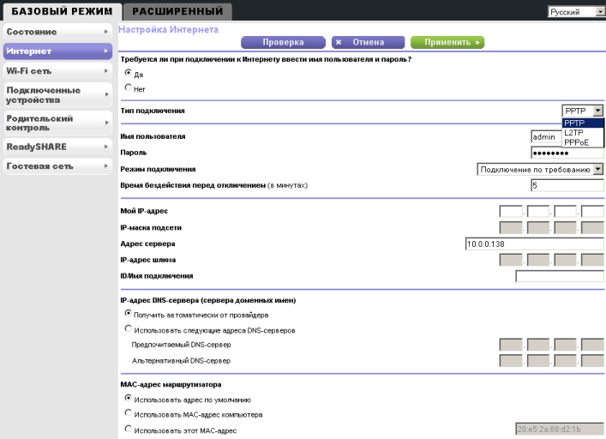606x439 pixels.
Task: Click the Тип подключения dropdown arrow
Action: point(598,111)
